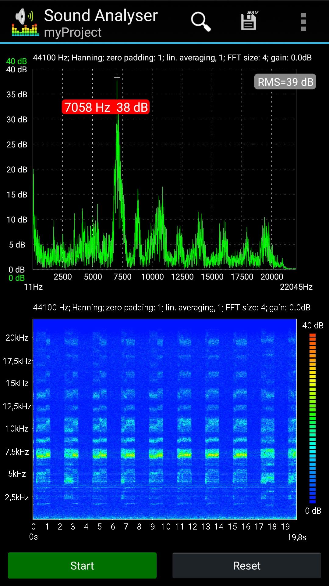Open the magnifier zoom tool
329x586 pixels.
200,22
